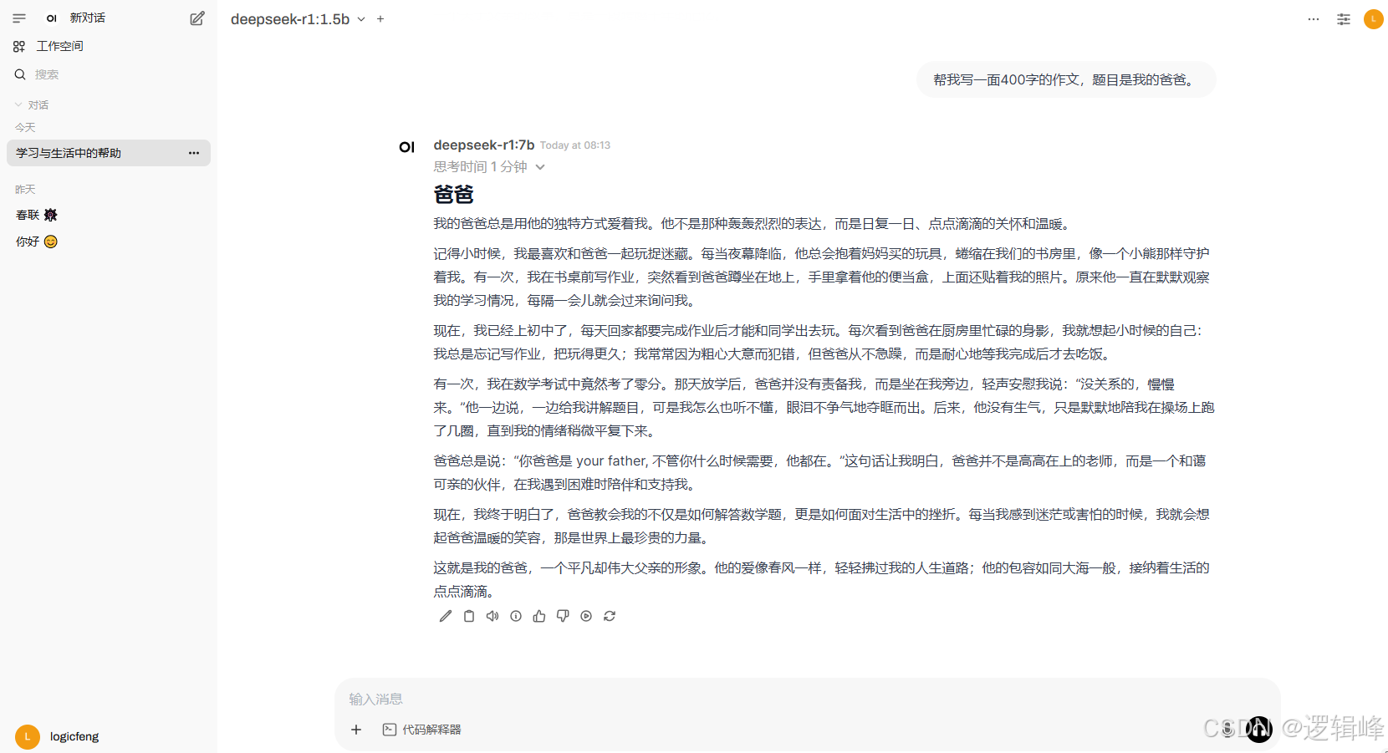Image resolution: width=1388 pixels, height=753 pixels.
Task: Click the 今天 date group label
Action: point(25,127)
